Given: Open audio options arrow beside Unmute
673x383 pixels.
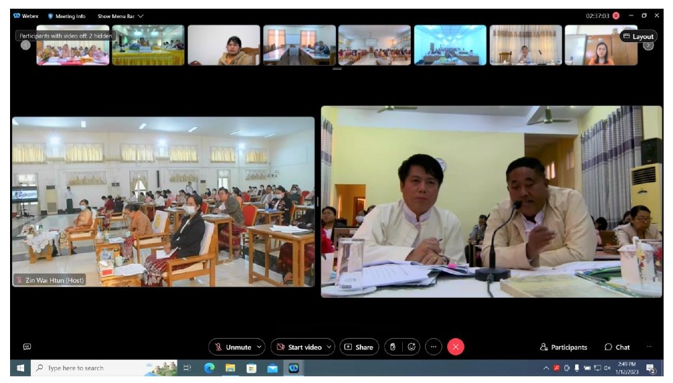Looking at the screenshot, I should coord(260,347).
